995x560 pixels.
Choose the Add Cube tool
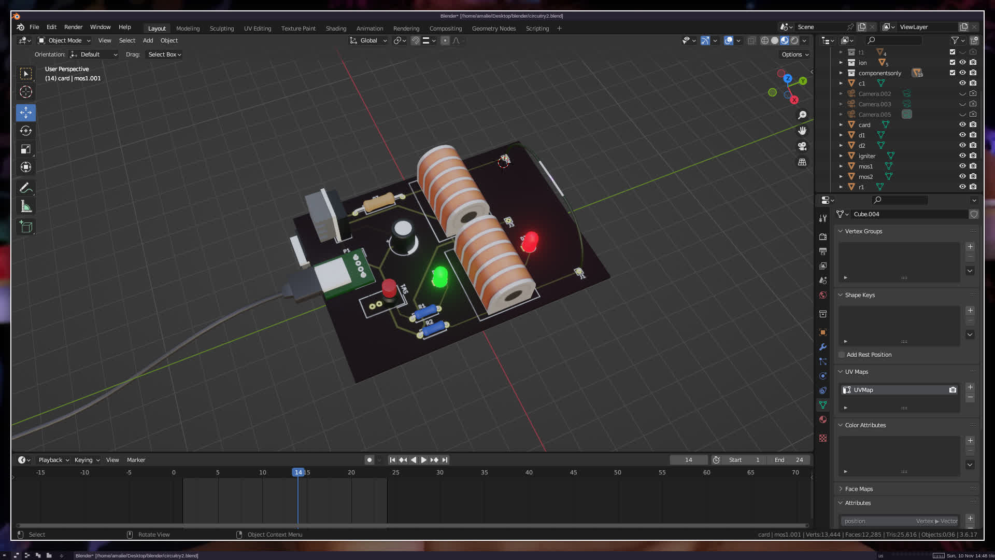pyautogui.click(x=26, y=227)
